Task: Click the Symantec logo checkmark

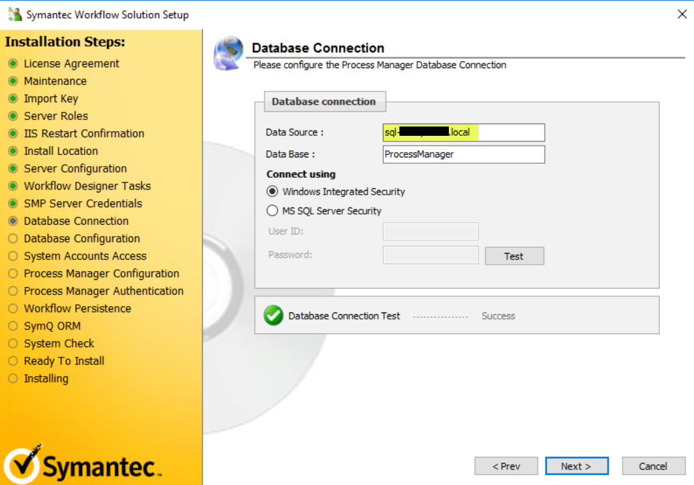Action: [22, 463]
